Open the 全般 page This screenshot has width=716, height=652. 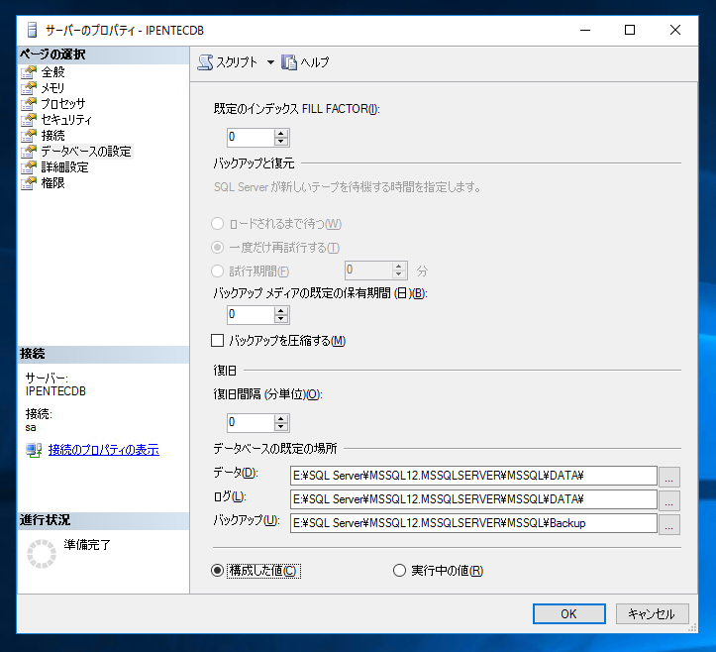[x=52, y=72]
